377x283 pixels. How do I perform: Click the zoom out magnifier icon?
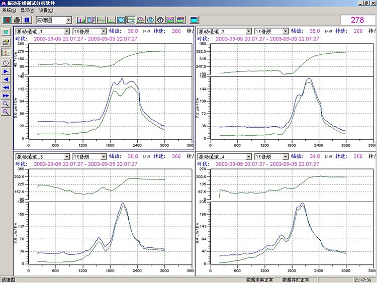pyautogui.click(x=6, y=104)
